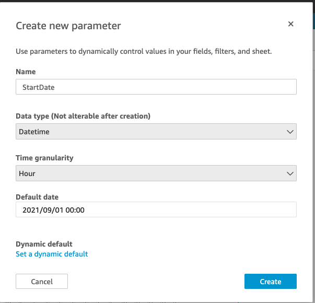Screen dimensions: 315x303
Task: Open the Datetime data type dropdown
Action: [x=156, y=132]
